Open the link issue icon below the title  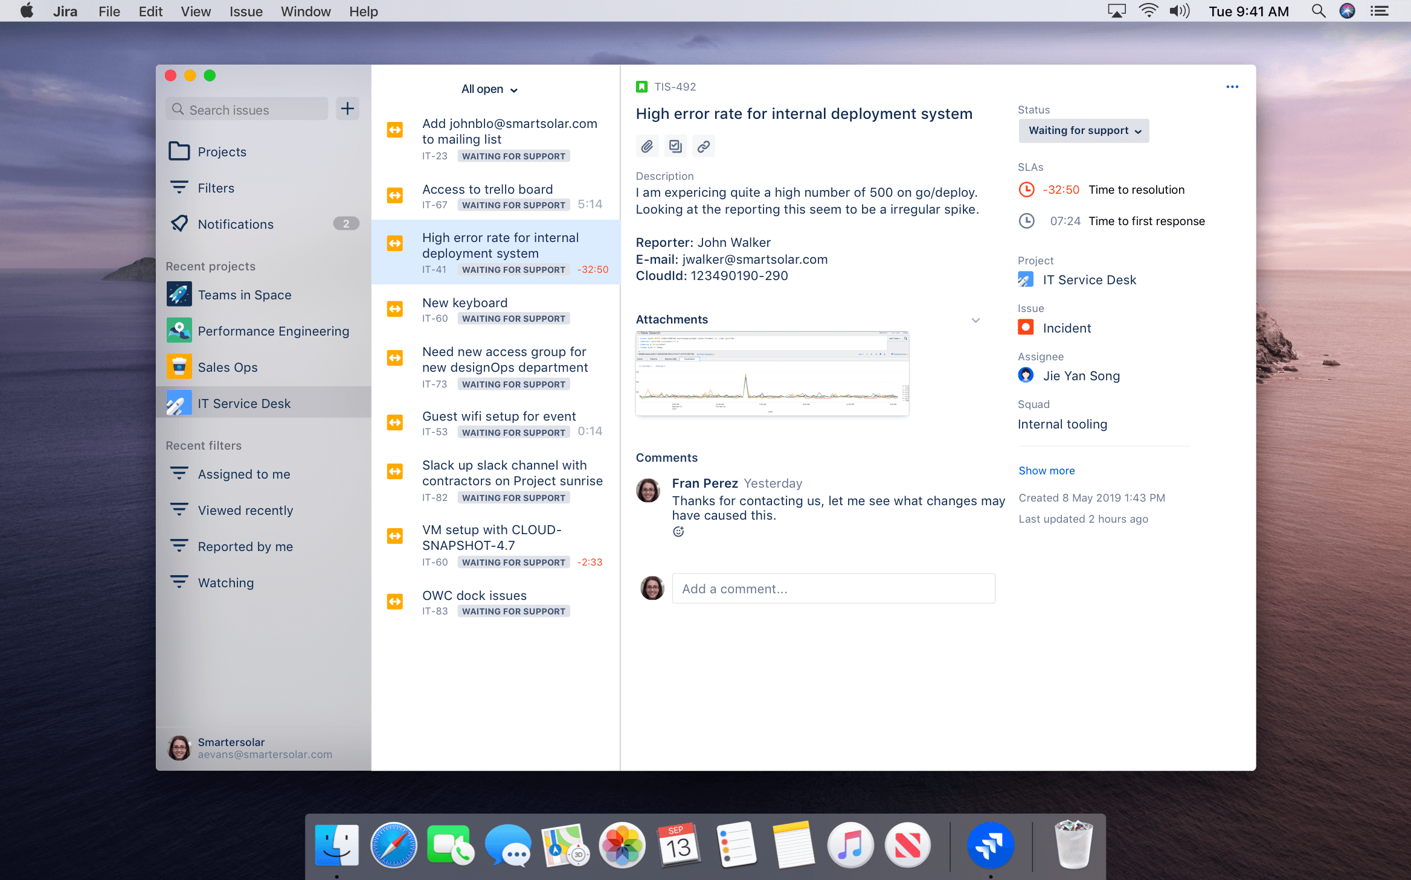[703, 145]
